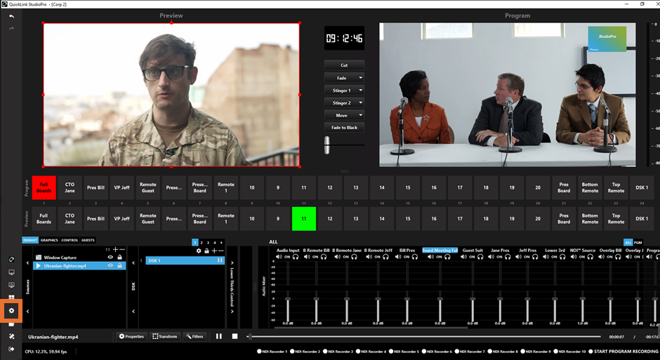
Task: Switch to the GUESTS tab
Action: click(88, 240)
